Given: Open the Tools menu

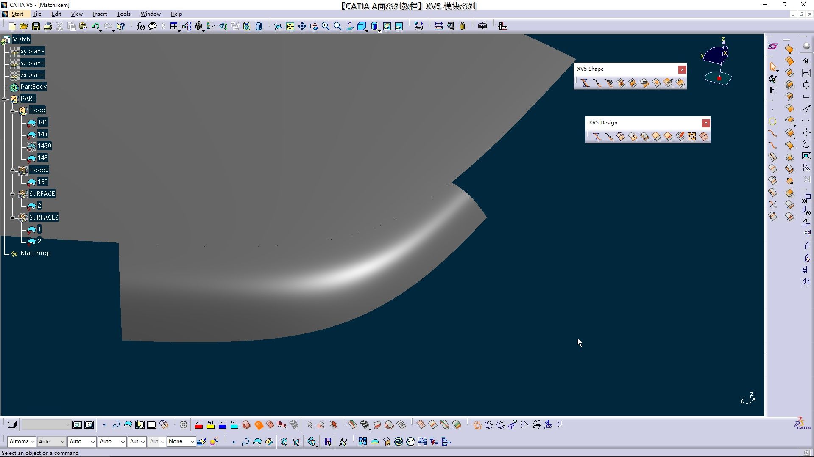Looking at the screenshot, I should point(123,14).
